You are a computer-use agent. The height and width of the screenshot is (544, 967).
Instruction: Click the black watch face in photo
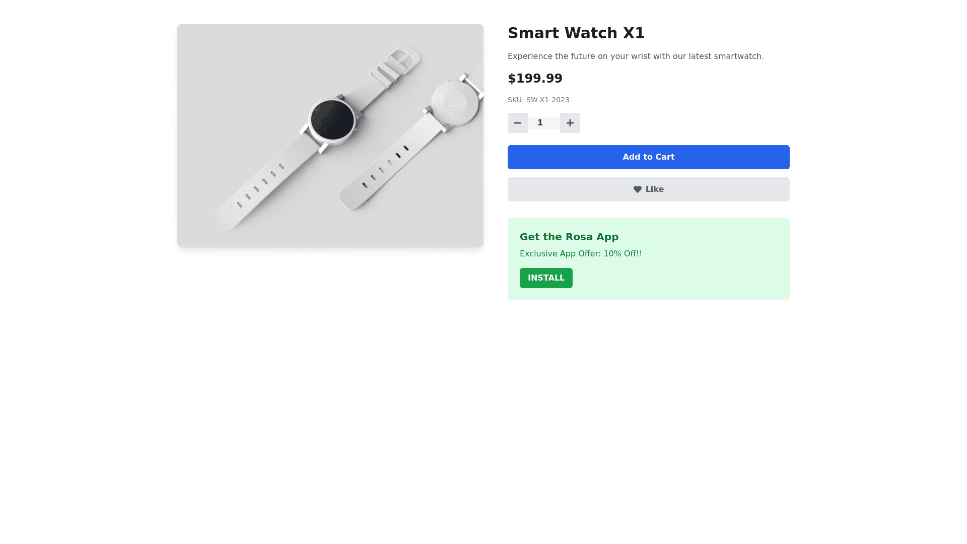332,120
